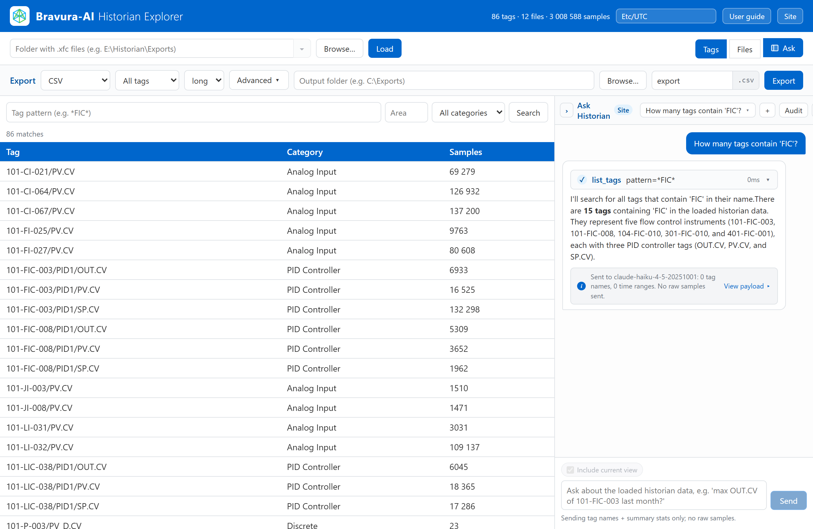
Task: Select the 101-CI-021/PV.CV tag row
Action: 277,171
